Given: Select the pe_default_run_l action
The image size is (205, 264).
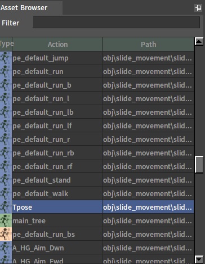Looking at the screenshot, I should point(57,98).
